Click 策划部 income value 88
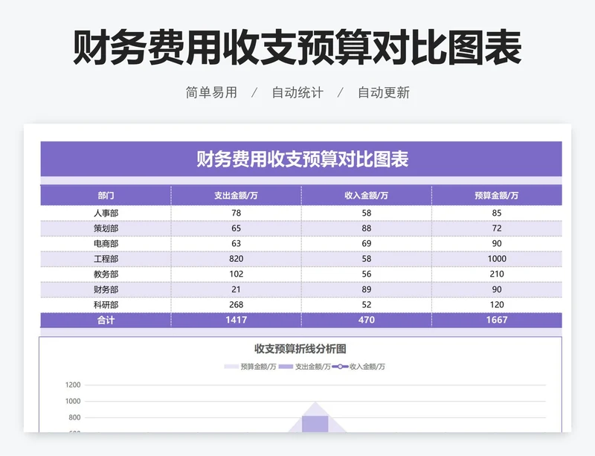 point(366,228)
